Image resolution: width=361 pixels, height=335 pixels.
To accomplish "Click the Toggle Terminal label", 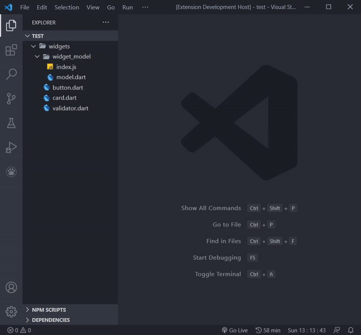I will pyautogui.click(x=218, y=274).
